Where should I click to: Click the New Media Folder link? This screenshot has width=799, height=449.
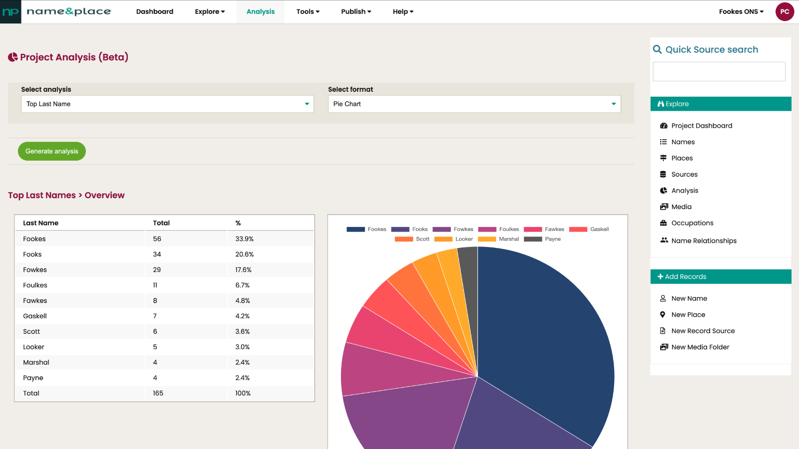tap(700, 347)
